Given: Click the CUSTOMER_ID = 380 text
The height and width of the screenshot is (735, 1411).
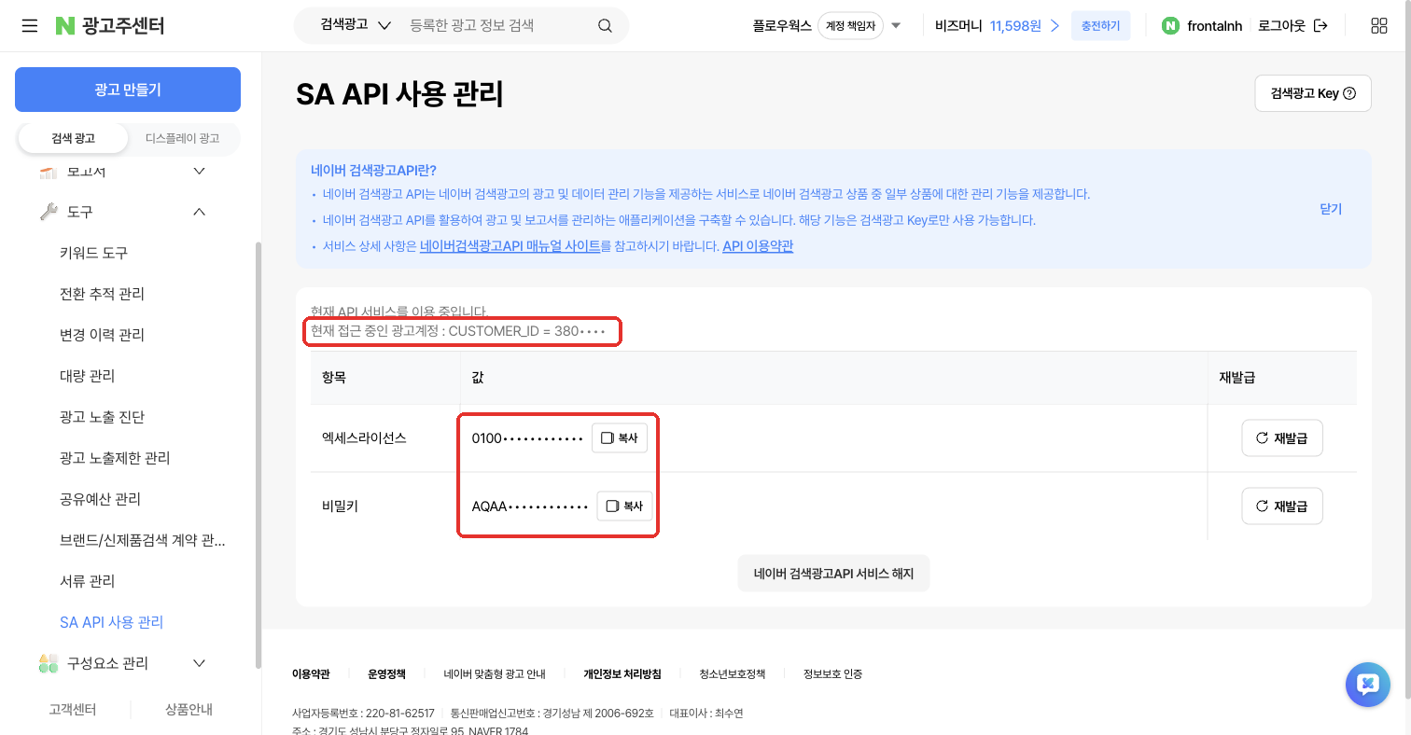Looking at the screenshot, I should pyautogui.click(x=527, y=331).
